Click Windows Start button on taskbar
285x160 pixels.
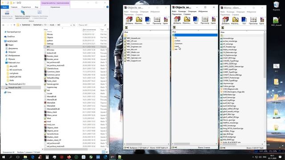pos(4,157)
